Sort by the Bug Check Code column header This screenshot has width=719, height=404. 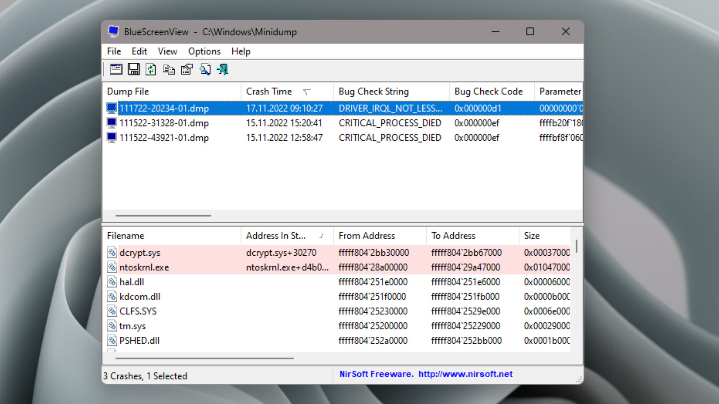tap(488, 92)
